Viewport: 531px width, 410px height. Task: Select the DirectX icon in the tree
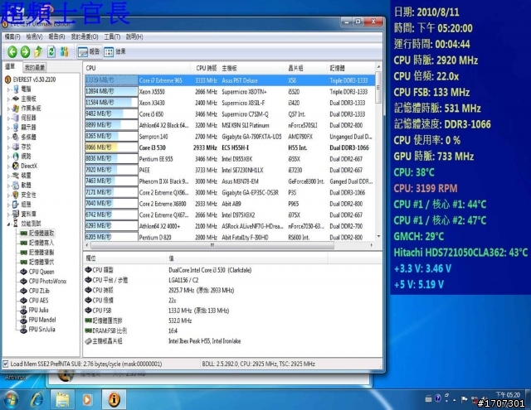(16, 166)
